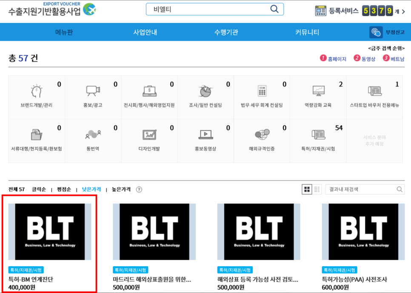Switch to list view icon
Screen dimensions: 411x293
click(317, 189)
